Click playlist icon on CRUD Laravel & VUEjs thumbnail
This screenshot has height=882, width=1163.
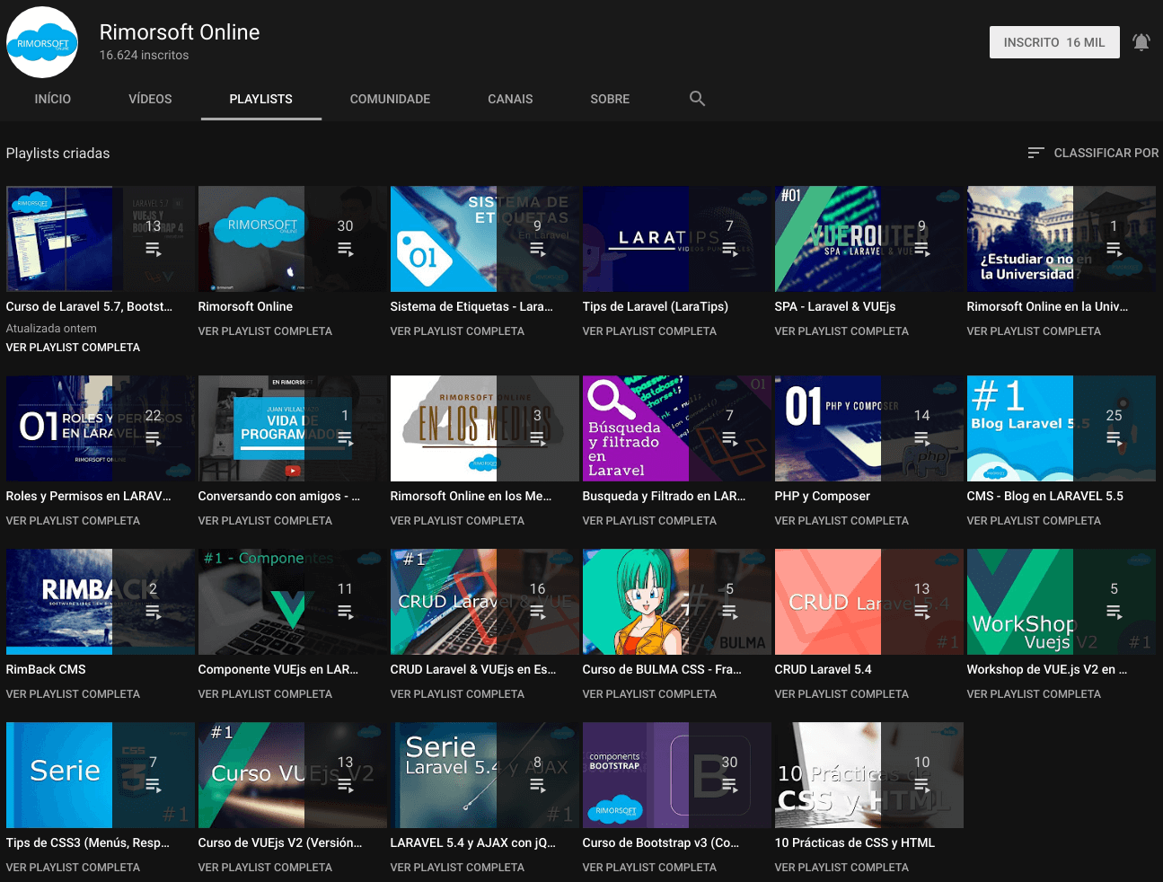[537, 612]
